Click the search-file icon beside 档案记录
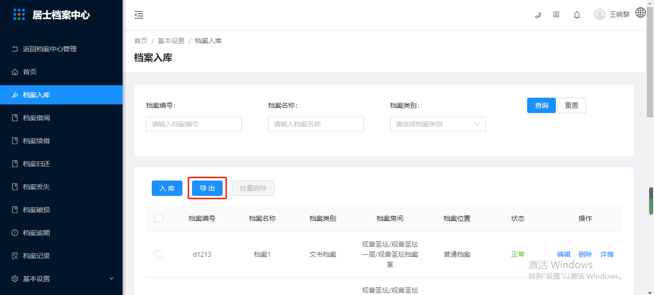 click(15, 256)
